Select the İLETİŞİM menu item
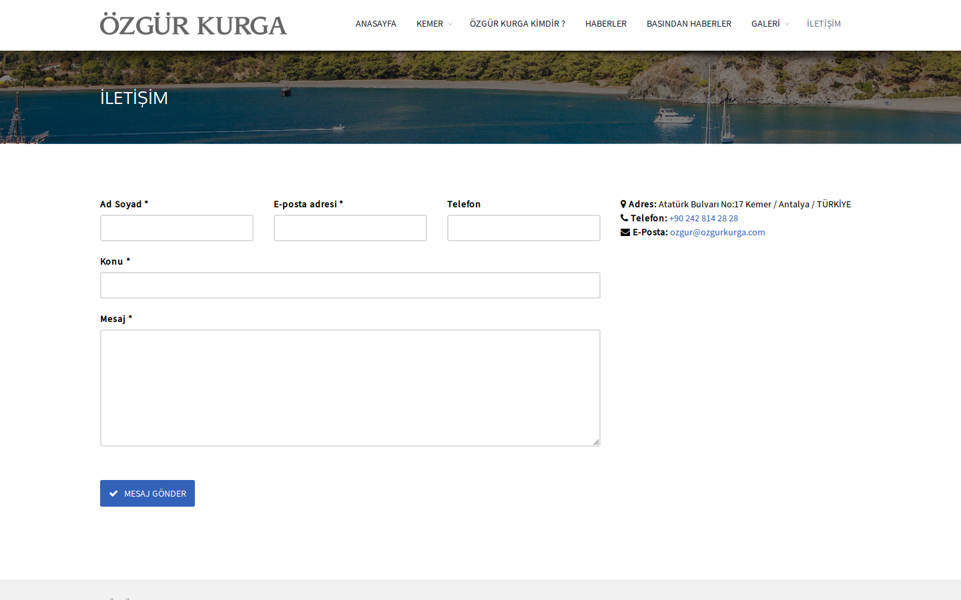The width and height of the screenshot is (961, 600). (x=824, y=24)
